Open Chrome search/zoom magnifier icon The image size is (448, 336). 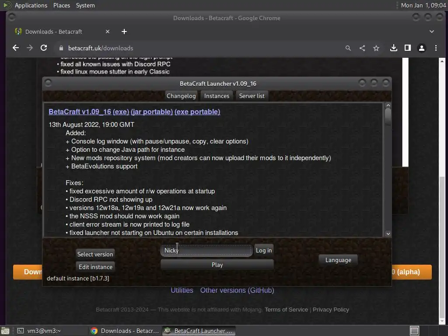point(348,48)
